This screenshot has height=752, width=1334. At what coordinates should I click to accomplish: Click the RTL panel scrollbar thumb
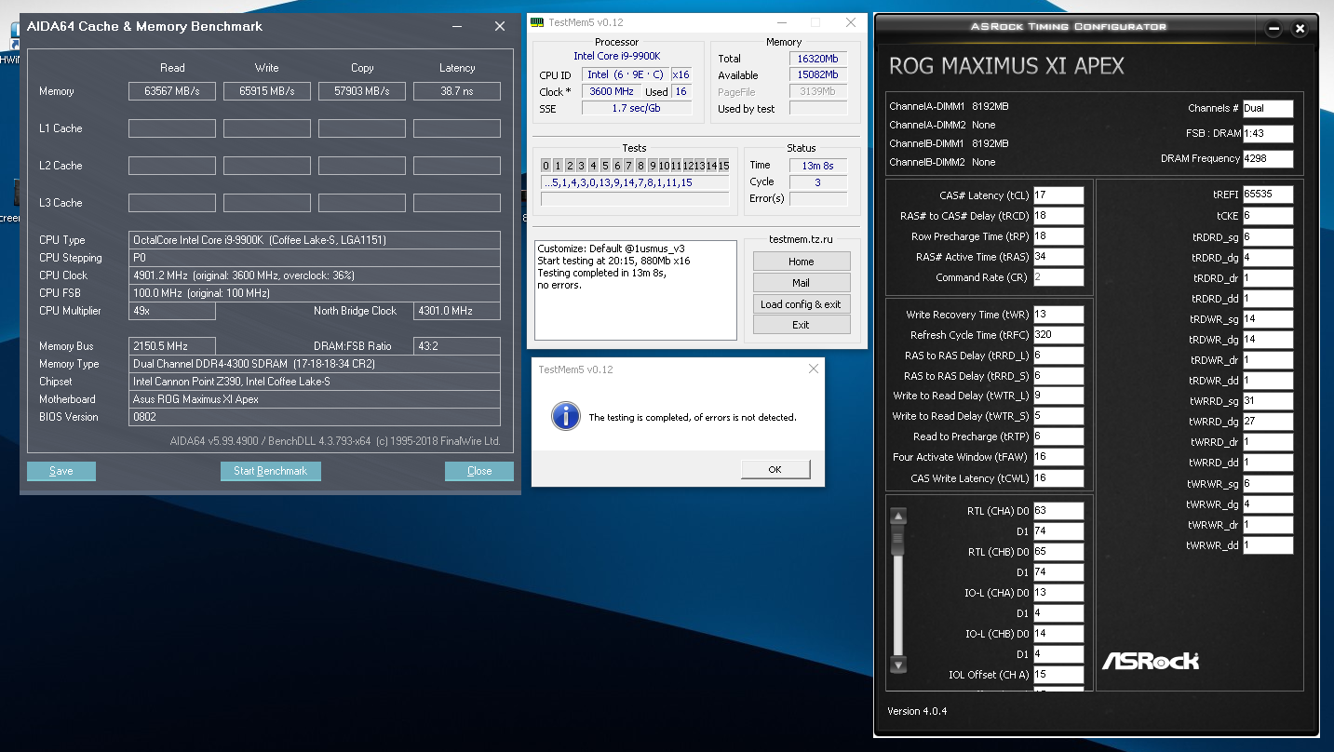[898, 540]
